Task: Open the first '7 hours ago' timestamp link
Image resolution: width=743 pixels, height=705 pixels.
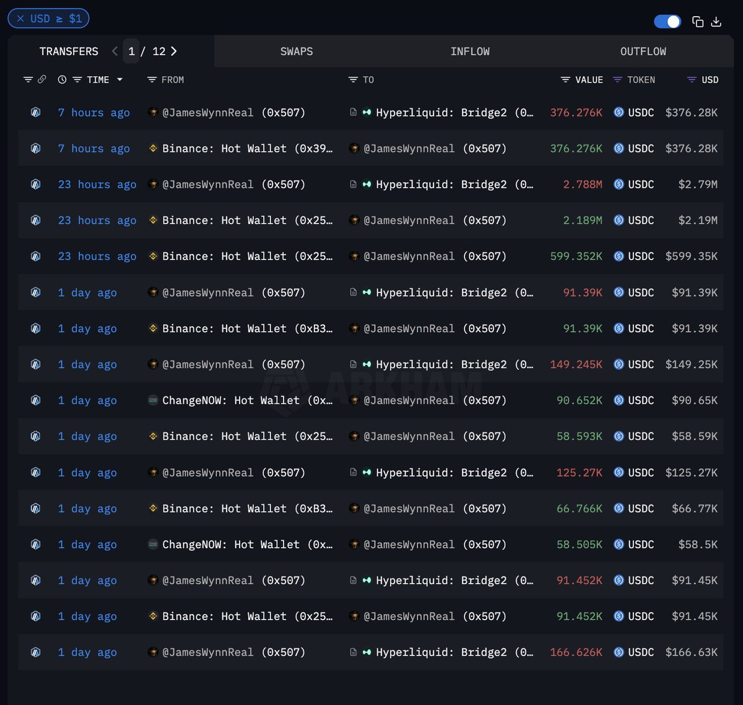Action: point(94,113)
